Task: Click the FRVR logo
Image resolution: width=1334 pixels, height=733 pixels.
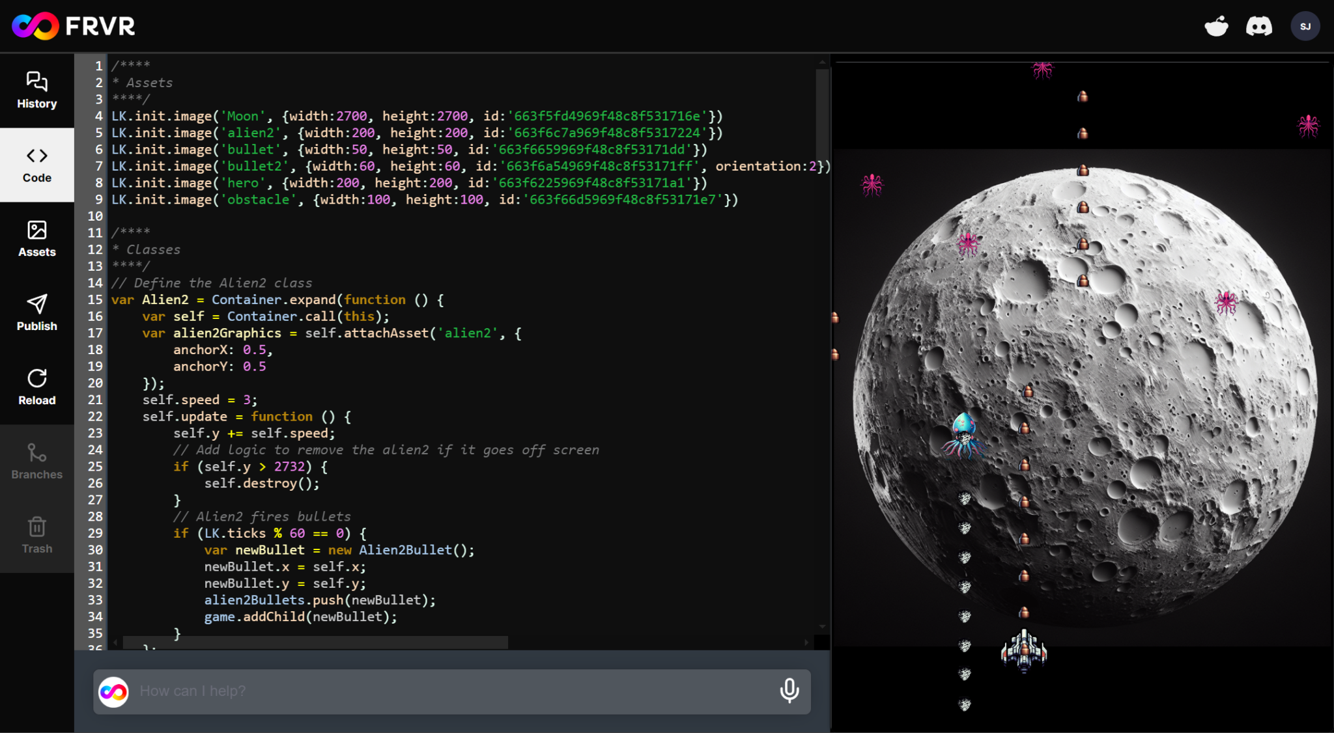Action: (74, 26)
